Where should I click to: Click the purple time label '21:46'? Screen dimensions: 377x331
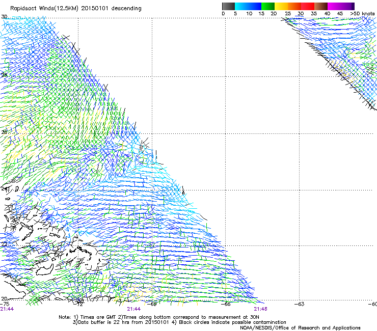tap(261, 309)
